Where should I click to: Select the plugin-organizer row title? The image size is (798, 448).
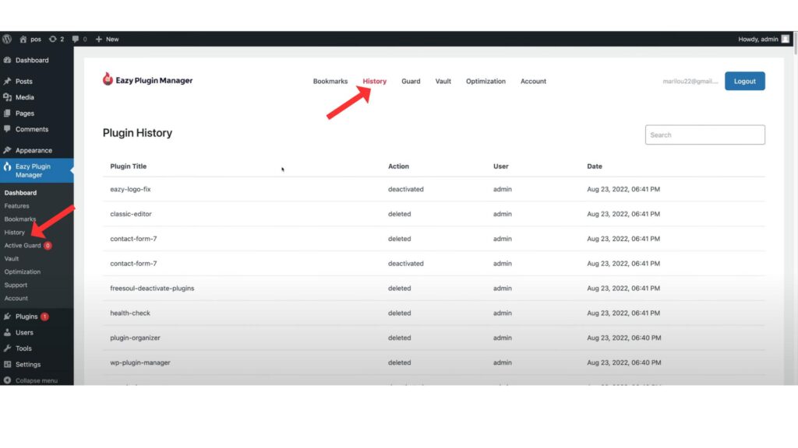point(135,338)
